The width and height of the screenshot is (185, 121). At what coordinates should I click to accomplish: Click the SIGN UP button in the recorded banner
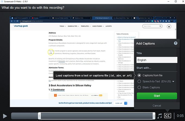click(x=120, y=103)
